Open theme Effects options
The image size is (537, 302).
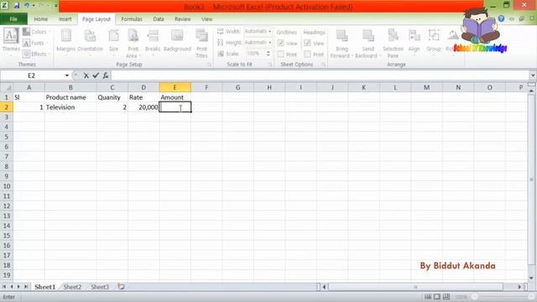pyautogui.click(x=36, y=54)
